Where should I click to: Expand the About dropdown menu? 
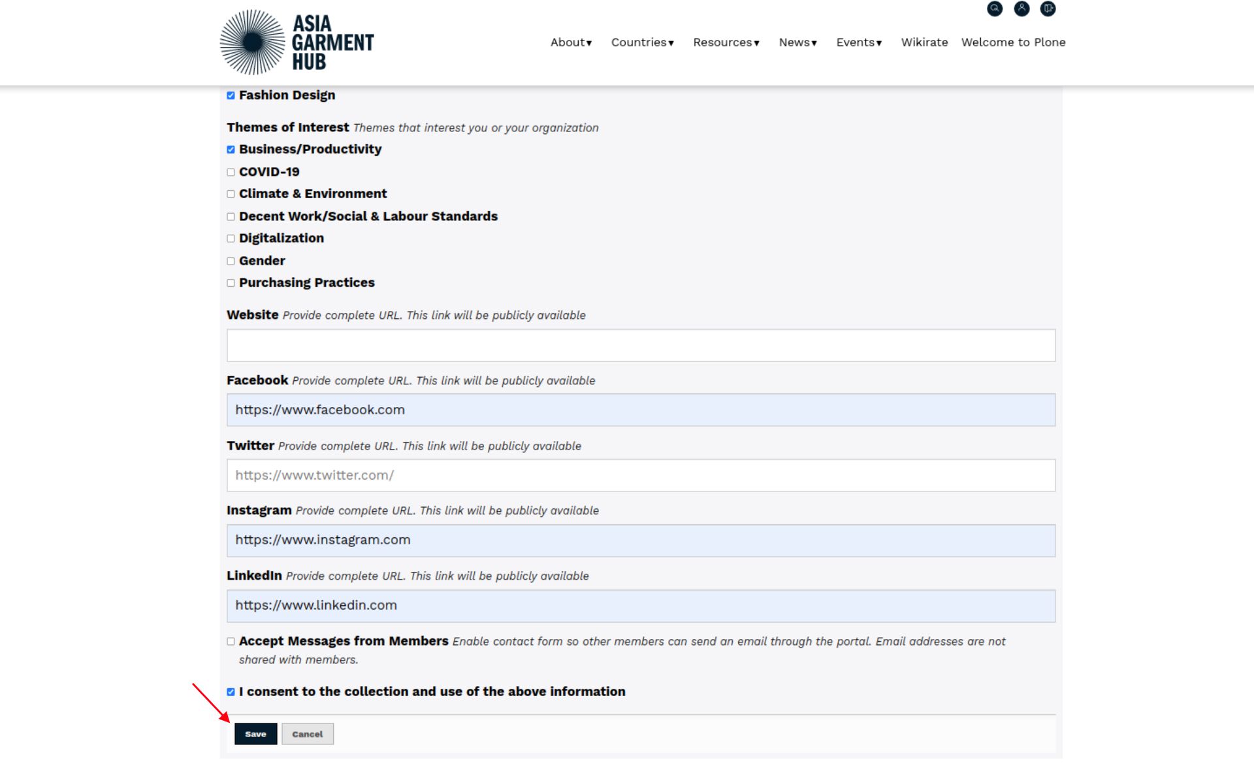coord(571,42)
